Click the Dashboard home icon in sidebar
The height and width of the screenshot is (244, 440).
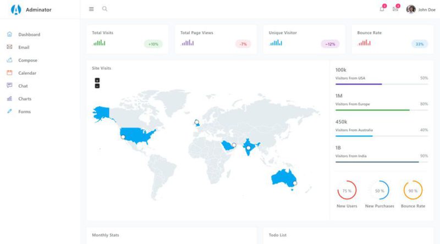pyautogui.click(x=9, y=35)
